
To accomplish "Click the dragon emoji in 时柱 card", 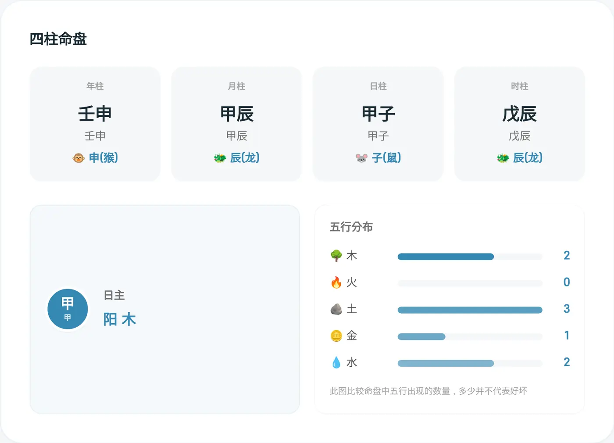I will click(x=503, y=158).
